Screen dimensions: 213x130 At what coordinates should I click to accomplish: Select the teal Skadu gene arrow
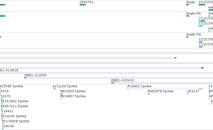[x=188, y=5]
